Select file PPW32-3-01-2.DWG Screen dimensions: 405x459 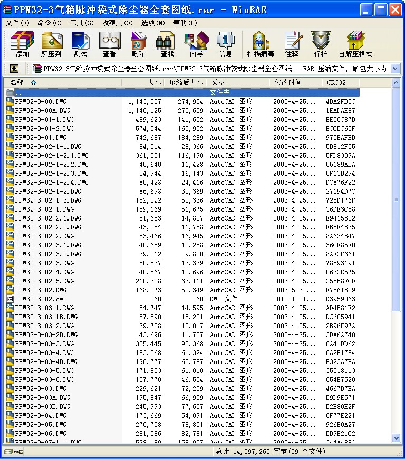tap(44, 129)
